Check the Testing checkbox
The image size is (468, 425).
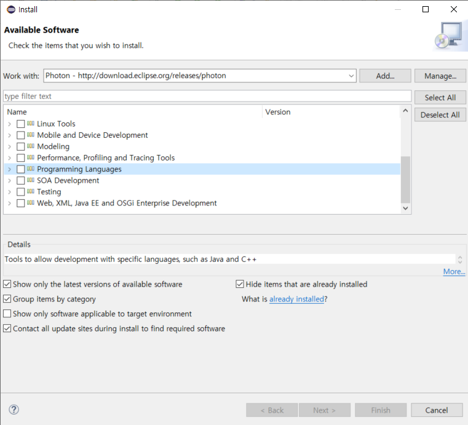tap(20, 192)
